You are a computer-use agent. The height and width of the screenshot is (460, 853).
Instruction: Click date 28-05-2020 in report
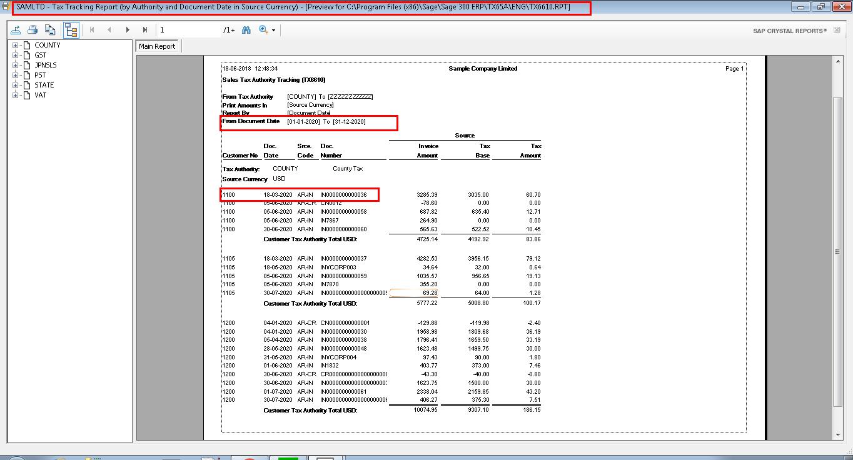278,349
